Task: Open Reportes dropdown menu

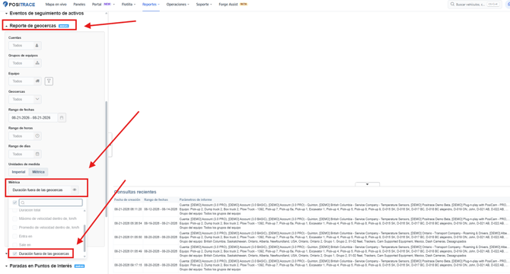Action: tap(151, 5)
